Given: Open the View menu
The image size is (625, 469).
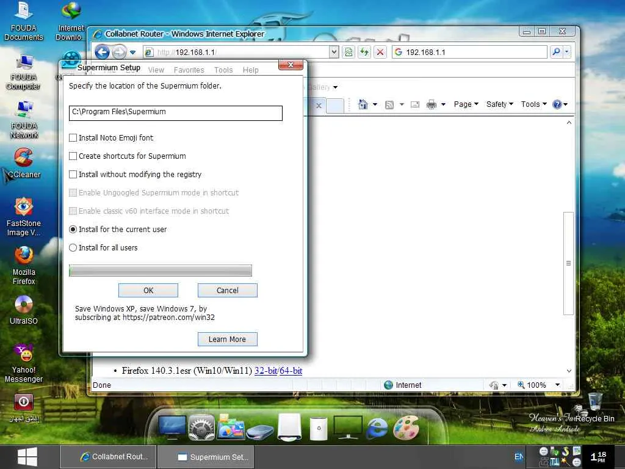Looking at the screenshot, I should coord(156,70).
